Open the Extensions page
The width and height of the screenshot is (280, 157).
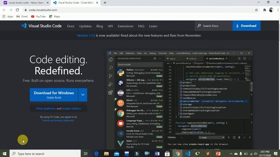click(x=125, y=26)
